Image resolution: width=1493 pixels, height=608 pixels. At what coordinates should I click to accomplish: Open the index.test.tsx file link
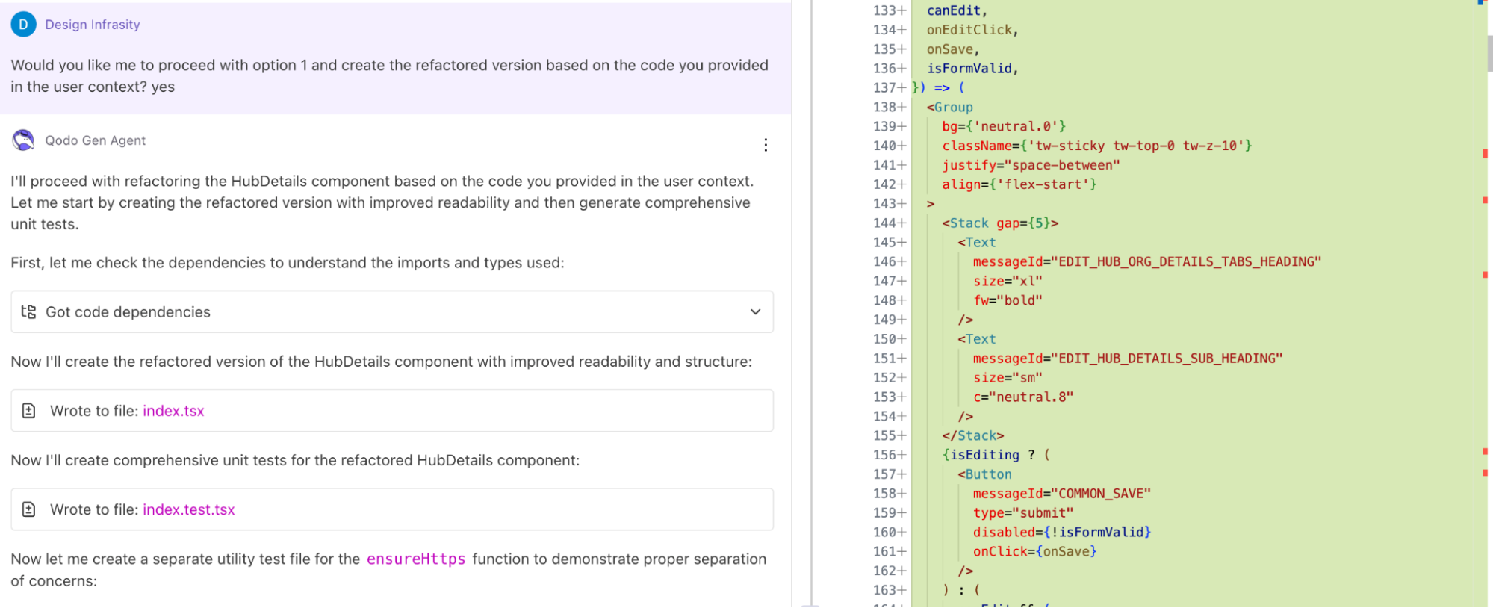pos(188,509)
